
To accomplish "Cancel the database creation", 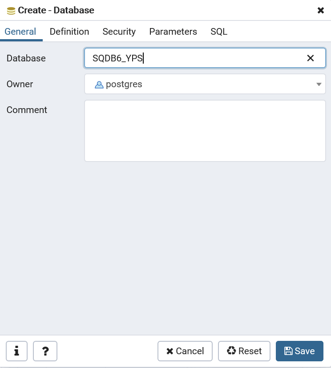I will tap(185, 351).
